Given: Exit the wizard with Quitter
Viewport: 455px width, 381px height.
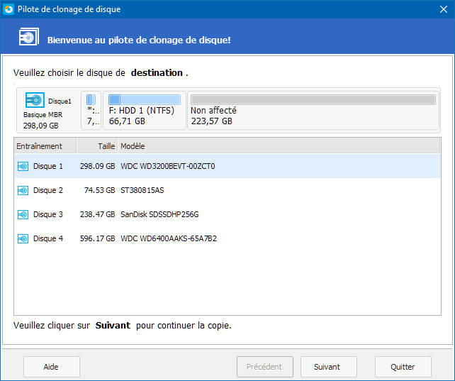Looking at the screenshot, I should click(x=403, y=367).
